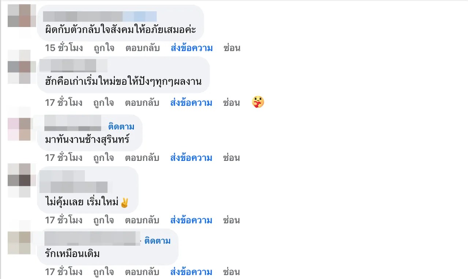468x279 pixels.
Task: Click the care reaction emoji beside the second comment
Action: [258, 102]
